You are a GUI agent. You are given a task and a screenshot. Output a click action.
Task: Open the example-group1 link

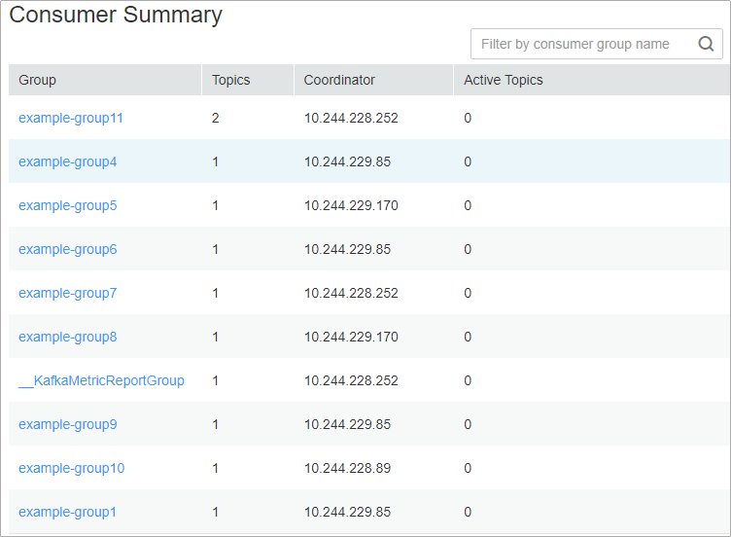coord(67,512)
